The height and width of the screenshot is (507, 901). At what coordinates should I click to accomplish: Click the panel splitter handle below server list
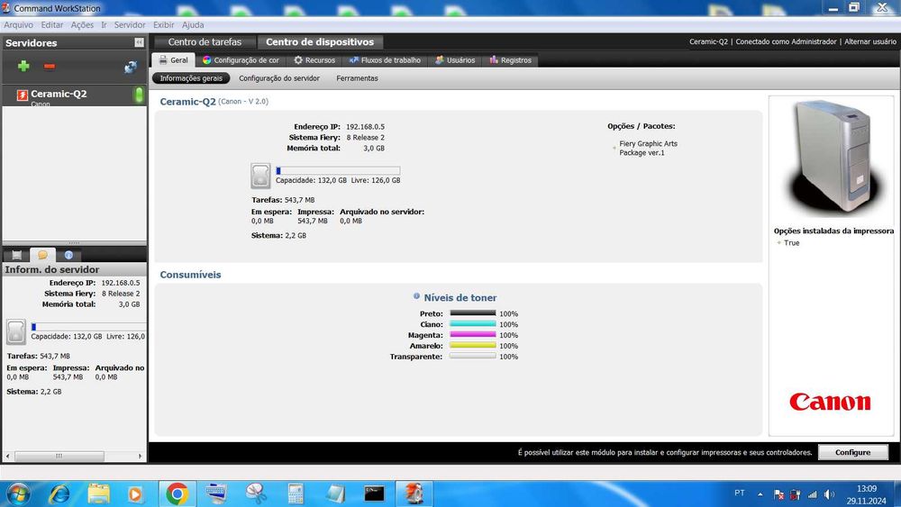pos(74,243)
